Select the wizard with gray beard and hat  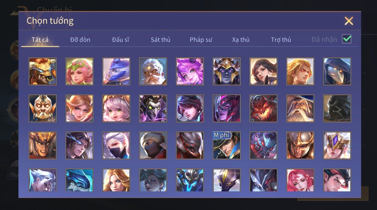click(300, 108)
